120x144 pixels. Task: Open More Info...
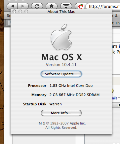[x=61, y=113]
